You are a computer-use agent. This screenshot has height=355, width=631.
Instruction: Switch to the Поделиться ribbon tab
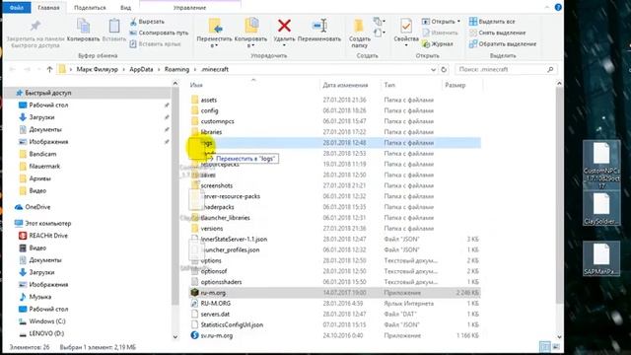click(90, 8)
